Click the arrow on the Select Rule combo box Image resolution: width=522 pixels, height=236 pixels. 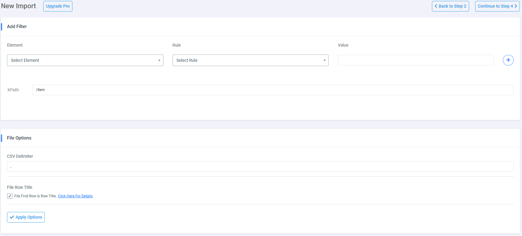[x=324, y=60]
